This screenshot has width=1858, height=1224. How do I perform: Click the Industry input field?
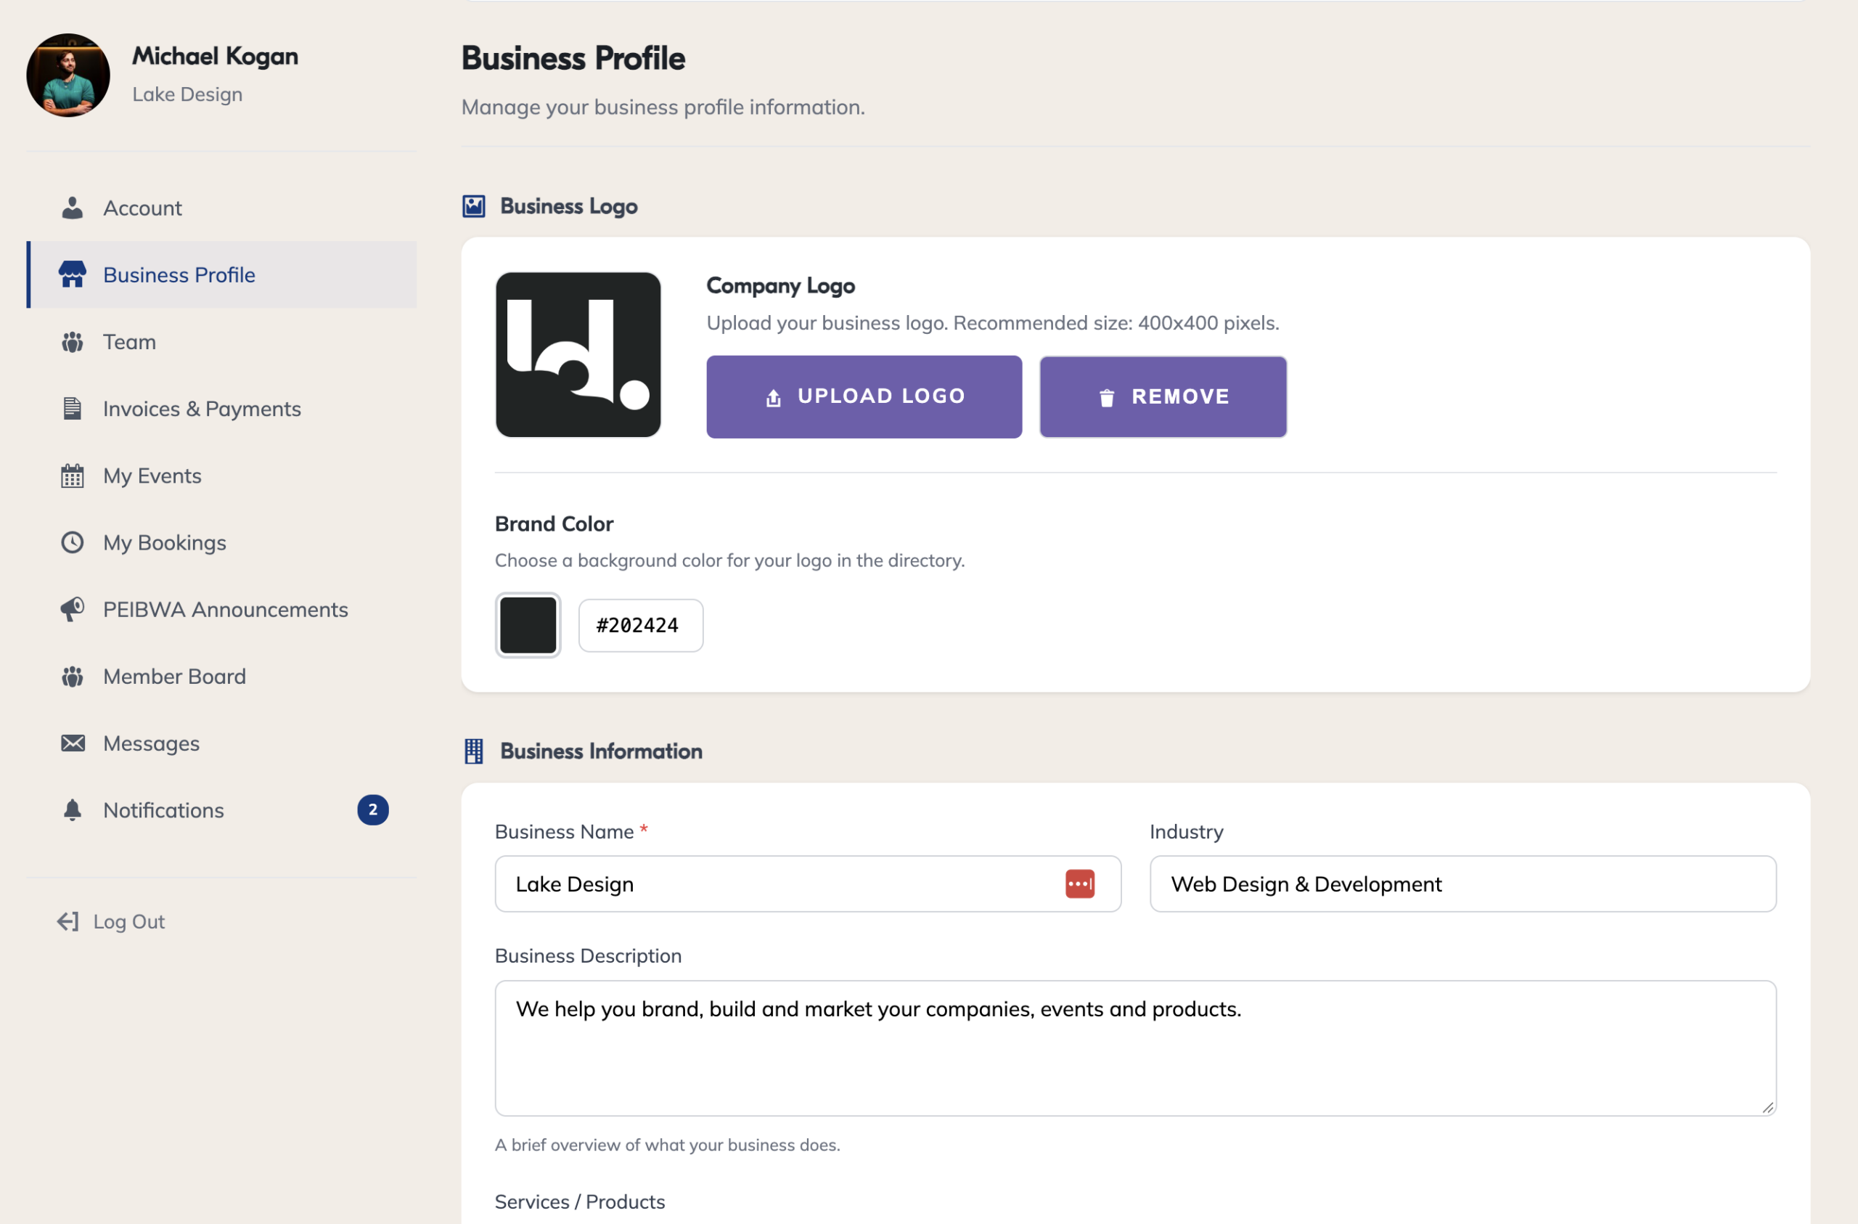pyautogui.click(x=1463, y=884)
